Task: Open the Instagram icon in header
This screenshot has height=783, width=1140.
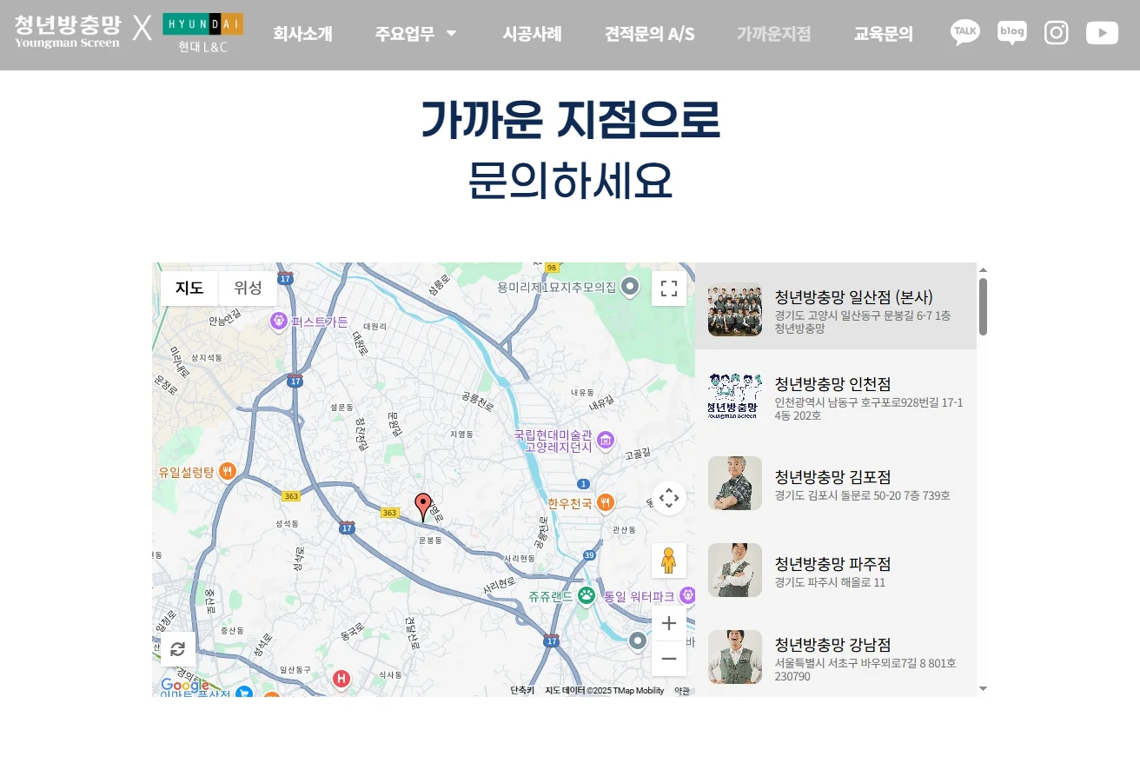Action: tap(1057, 33)
